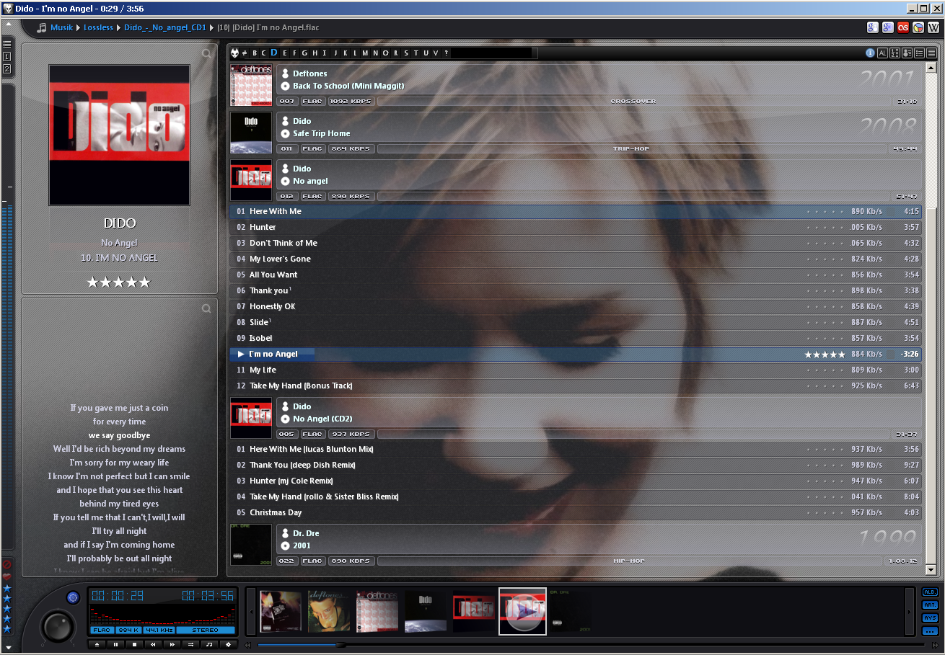
Task: Stop playback with the square button
Action: 134,645
